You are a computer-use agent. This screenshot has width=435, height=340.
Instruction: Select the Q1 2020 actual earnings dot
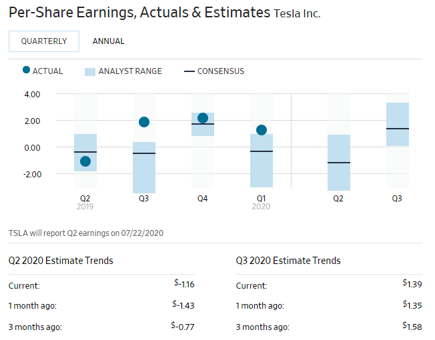click(x=262, y=130)
